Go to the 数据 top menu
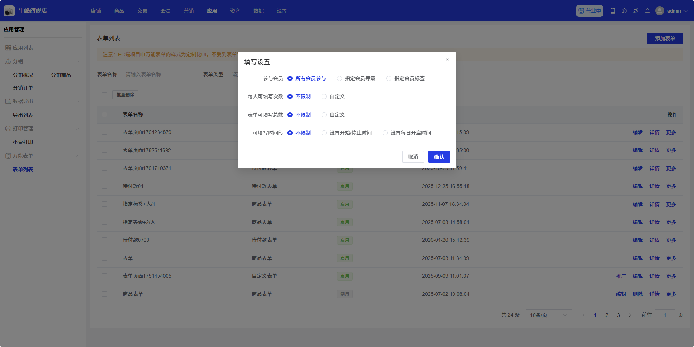Image resolution: width=694 pixels, height=347 pixels. (x=258, y=11)
